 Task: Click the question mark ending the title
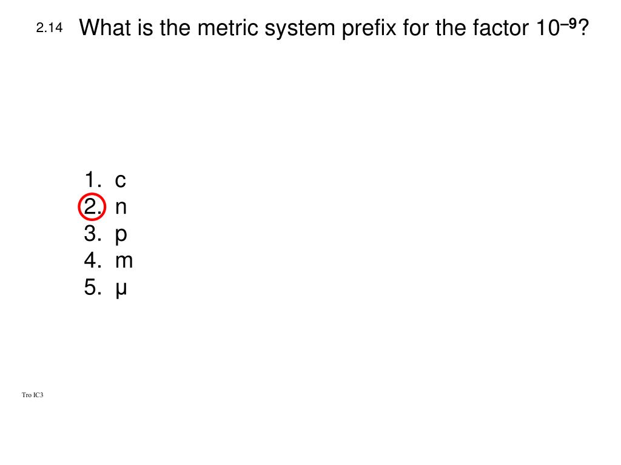click(583, 27)
